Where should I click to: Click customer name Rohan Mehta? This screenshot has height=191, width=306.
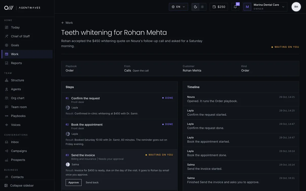click(x=192, y=71)
